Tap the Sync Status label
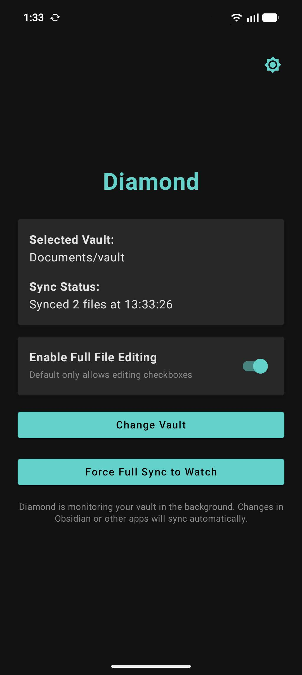Screen dimensions: 302x675 pyautogui.click(x=65, y=287)
